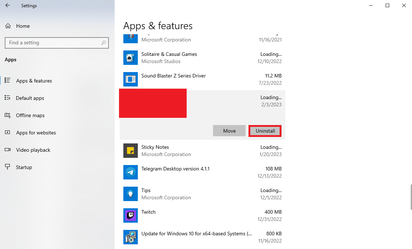Click the 12/31/2022 install date
This screenshot has width=412, height=249.
click(x=269, y=219)
